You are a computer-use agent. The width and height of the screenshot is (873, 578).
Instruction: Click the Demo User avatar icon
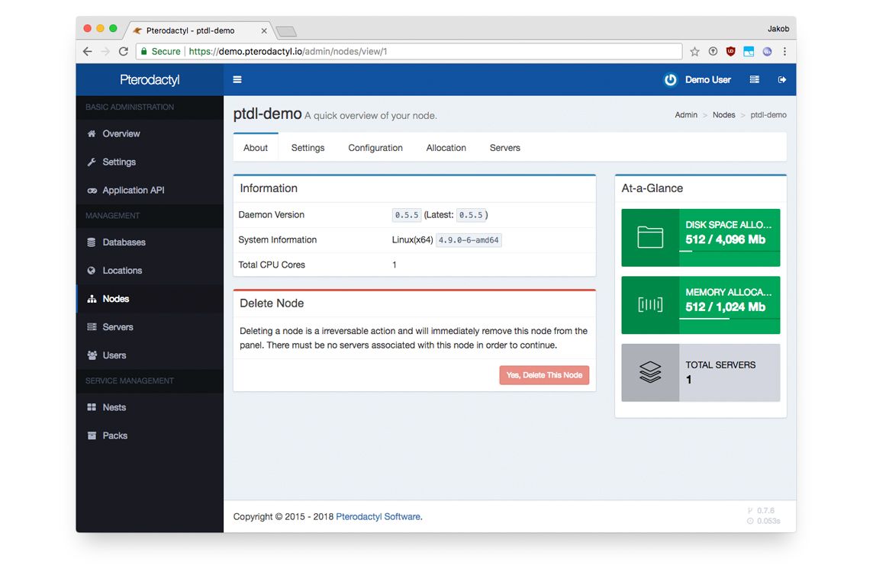point(670,79)
